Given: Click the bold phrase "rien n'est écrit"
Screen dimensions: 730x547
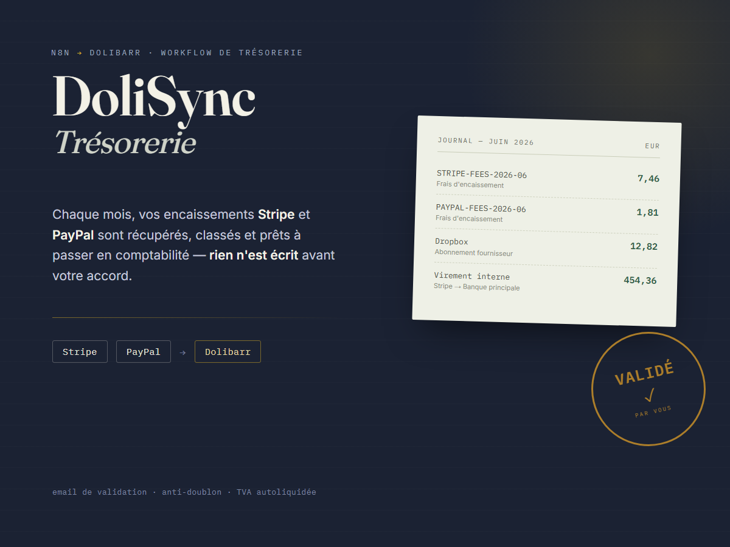Looking at the screenshot, I should pyautogui.click(x=254, y=255).
